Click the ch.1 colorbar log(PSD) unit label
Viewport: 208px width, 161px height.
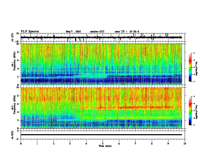[196, 68]
